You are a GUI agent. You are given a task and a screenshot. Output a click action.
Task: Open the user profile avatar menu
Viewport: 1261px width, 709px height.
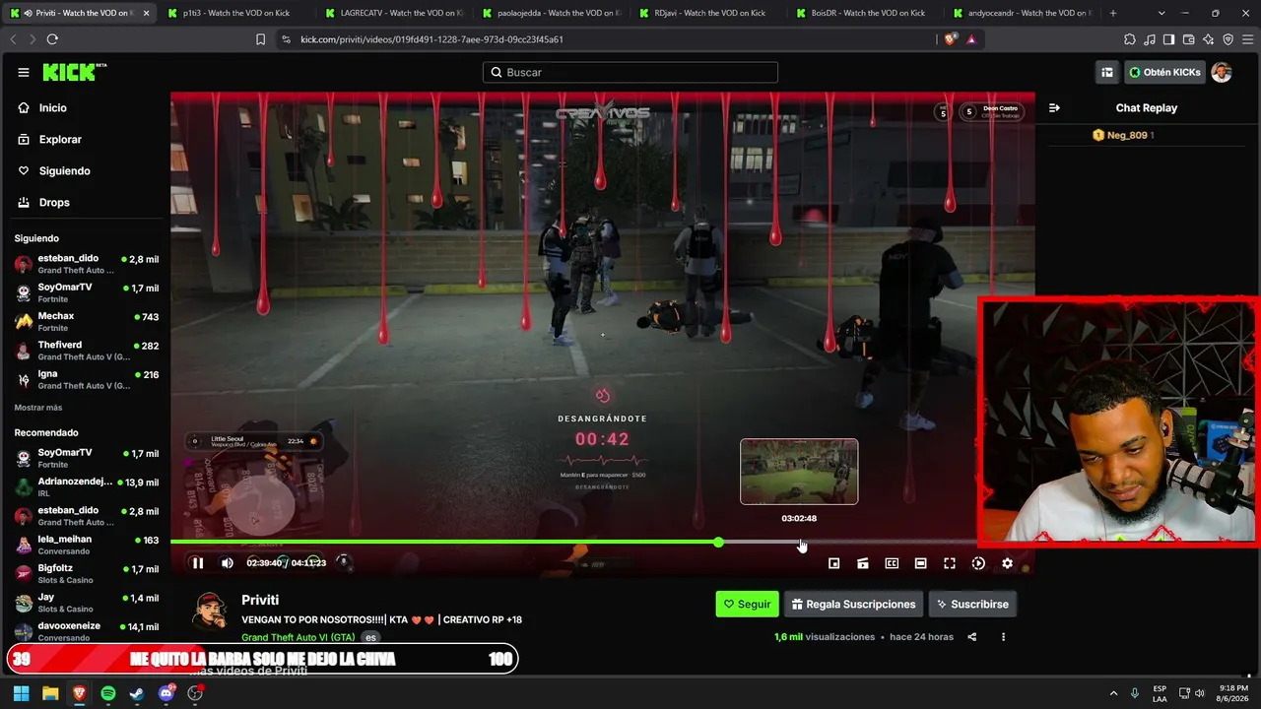(x=1222, y=72)
